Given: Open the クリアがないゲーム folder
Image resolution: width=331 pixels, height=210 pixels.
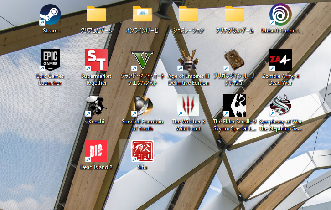Looking at the screenshot, I should (234, 14).
